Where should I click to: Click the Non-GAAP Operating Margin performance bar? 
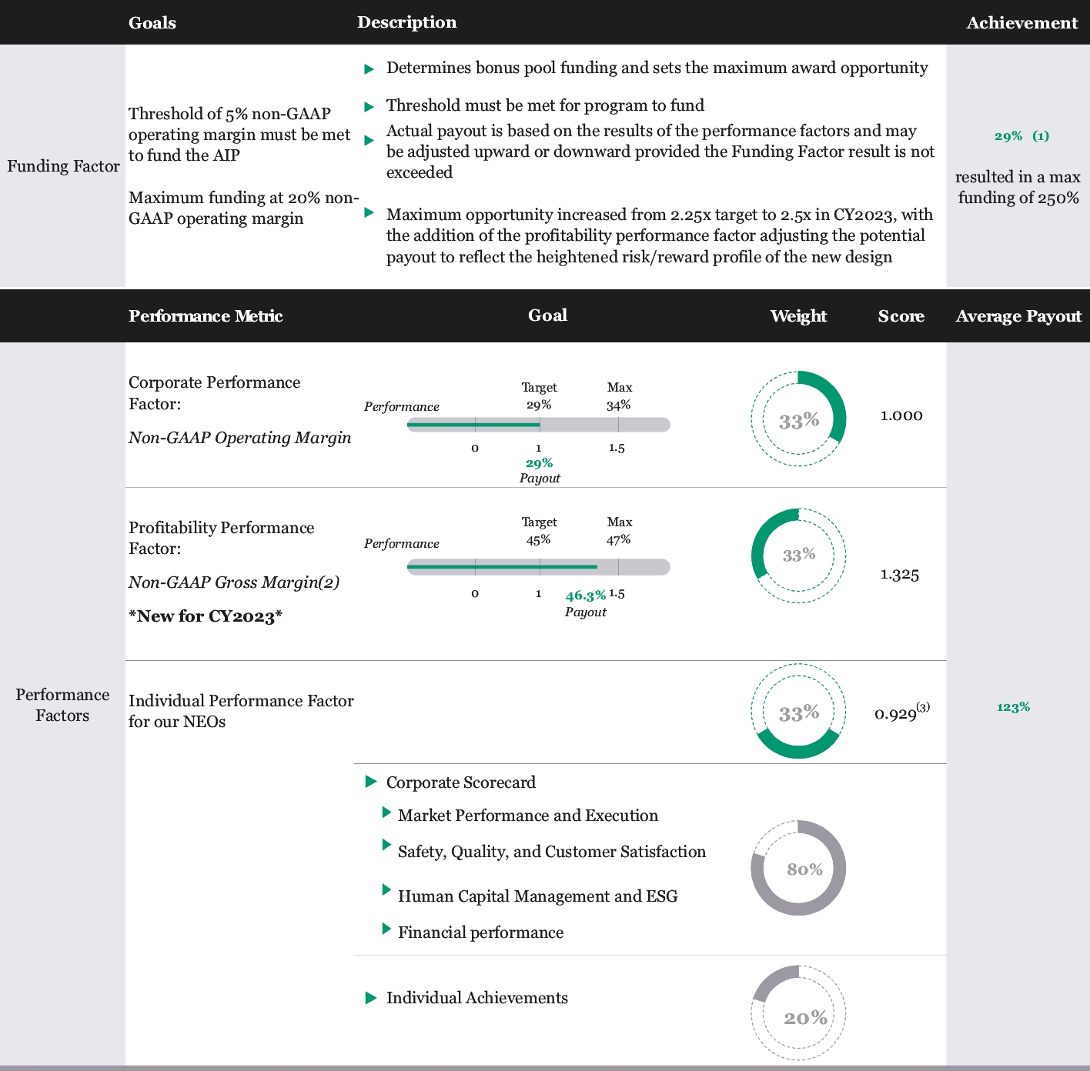(538, 425)
